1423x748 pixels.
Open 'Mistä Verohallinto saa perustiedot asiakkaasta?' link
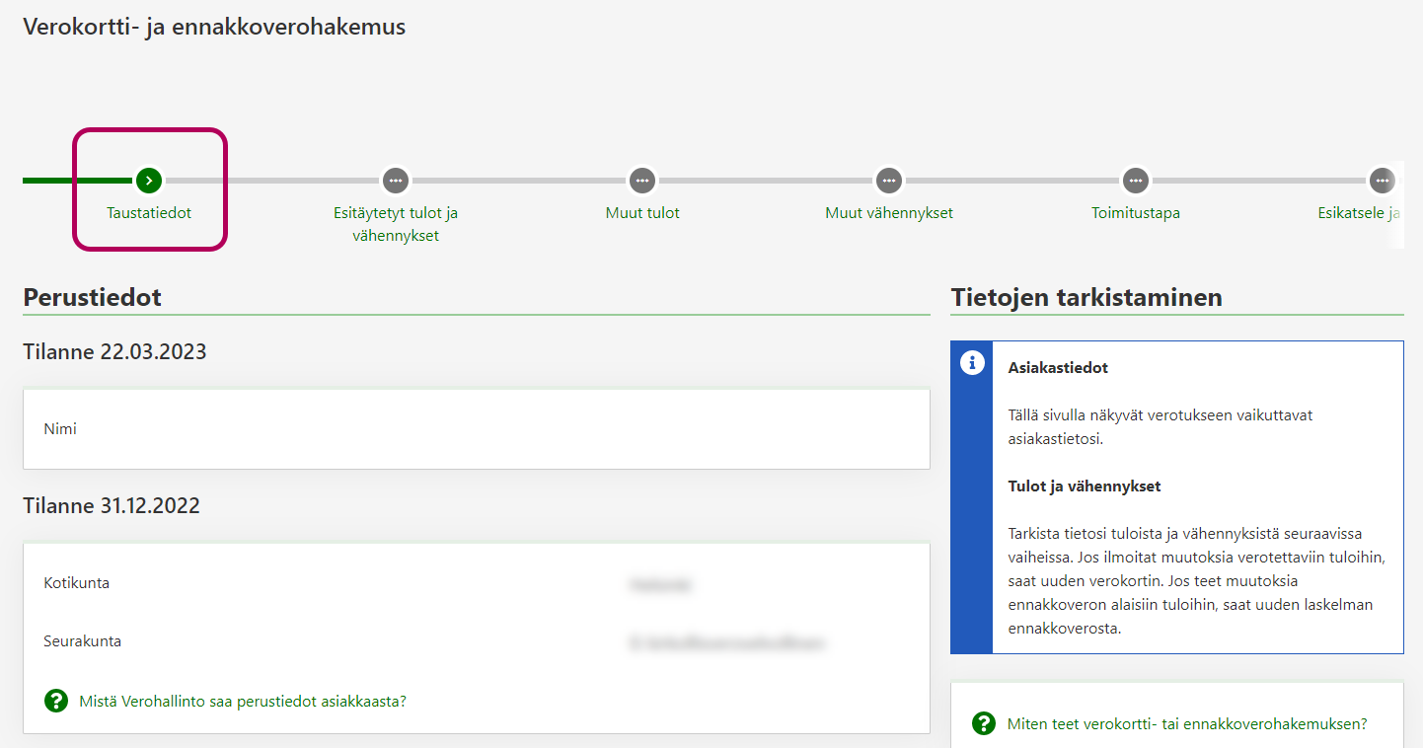pyautogui.click(x=243, y=702)
